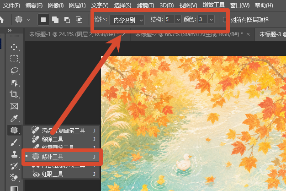Open the 修补 mode dropdown 内容识别

(127, 20)
